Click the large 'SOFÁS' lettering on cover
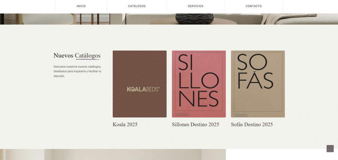Image resolution: width=338 pixels, height=160 pixels. [x=255, y=72]
